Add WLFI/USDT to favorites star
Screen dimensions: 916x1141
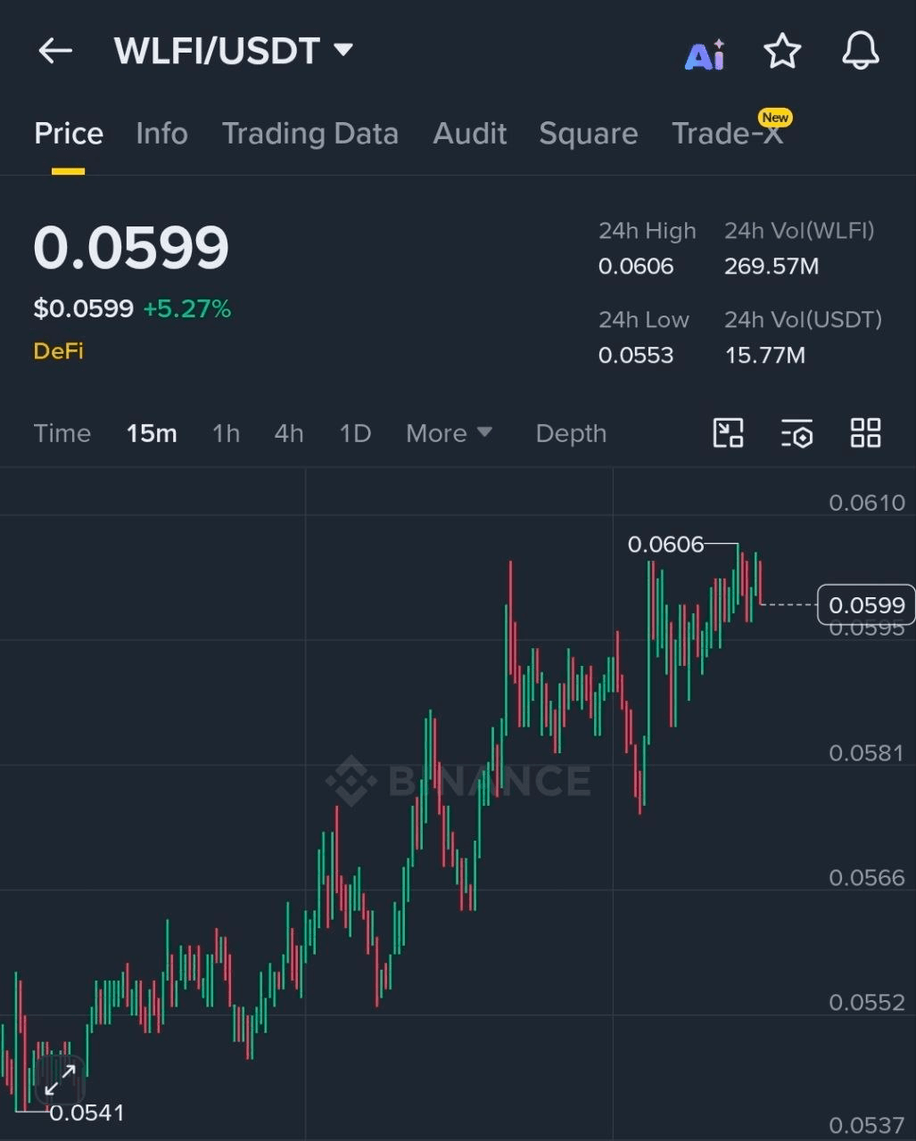pos(782,51)
